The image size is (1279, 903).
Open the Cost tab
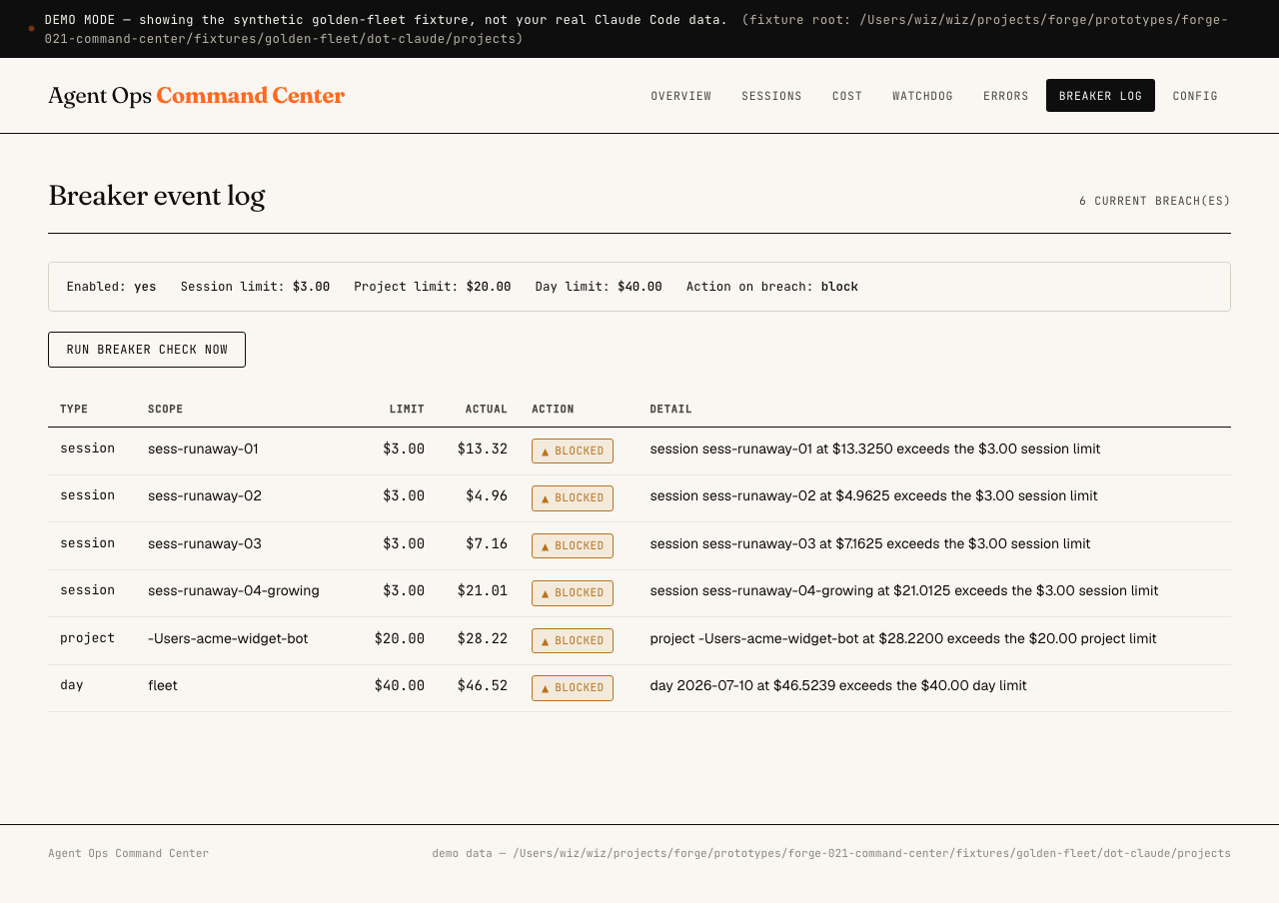[x=847, y=96]
